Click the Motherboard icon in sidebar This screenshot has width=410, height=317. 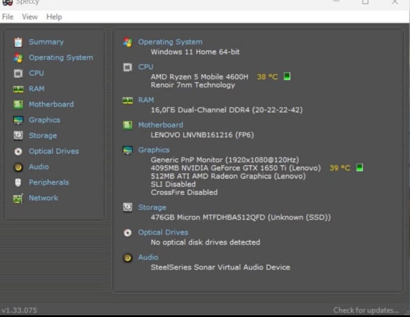18,105
